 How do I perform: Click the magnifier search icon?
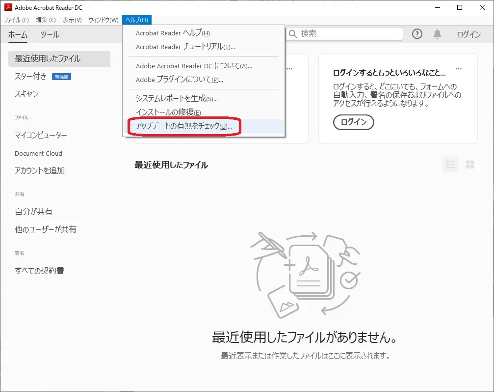coord(293,34)
